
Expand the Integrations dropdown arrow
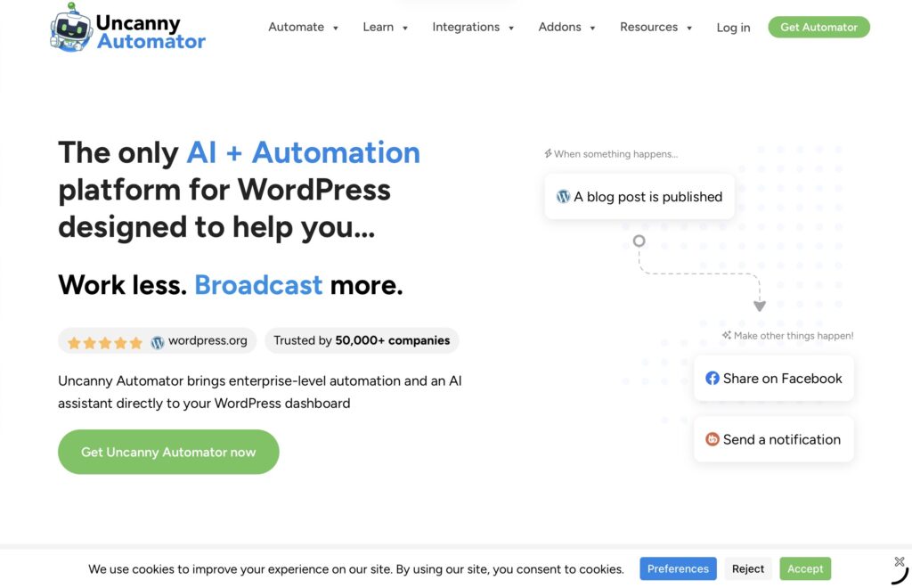[x=510, y=28]
